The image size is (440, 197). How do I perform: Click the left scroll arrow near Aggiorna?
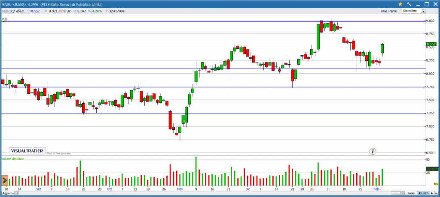click(x=16, y=194)
